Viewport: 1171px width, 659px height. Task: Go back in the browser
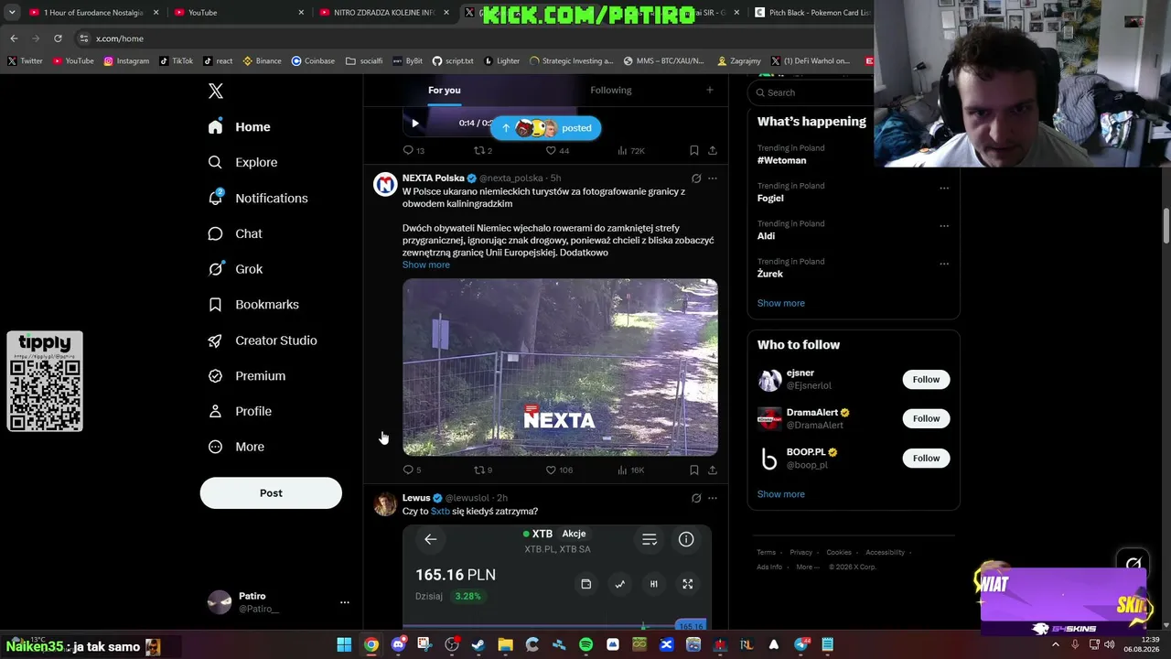[14, 38]
